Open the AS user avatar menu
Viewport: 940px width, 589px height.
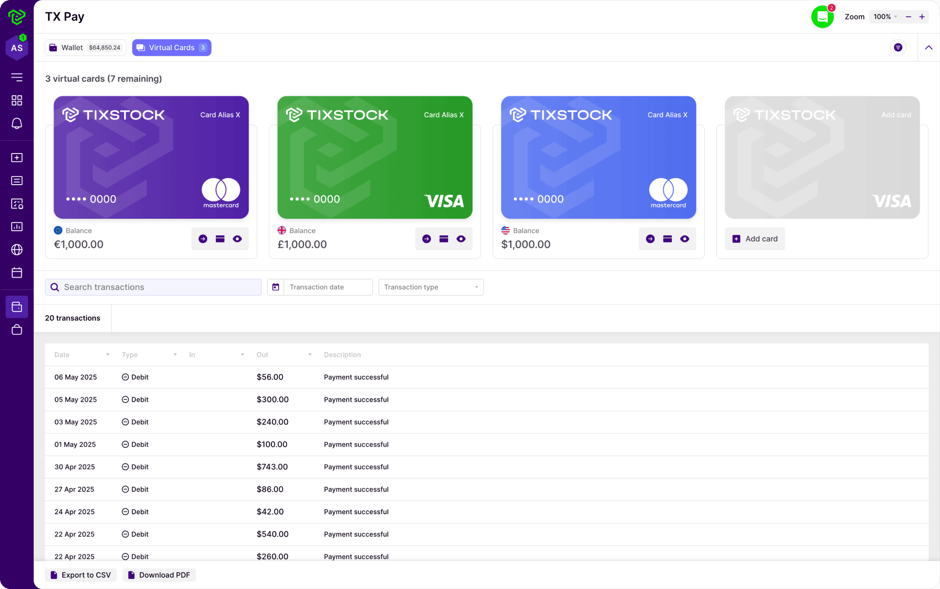tap(17, 48)
